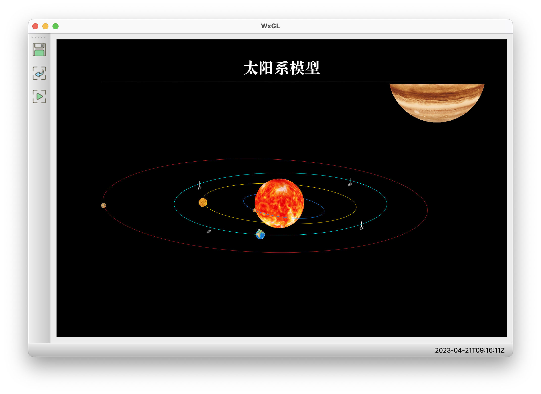Click the tiny Moon above Earth
The image size is (541, 394).
tap(259, 230)
